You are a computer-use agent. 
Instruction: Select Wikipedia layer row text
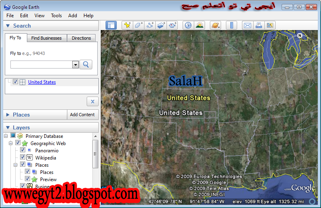coord(46,158)
